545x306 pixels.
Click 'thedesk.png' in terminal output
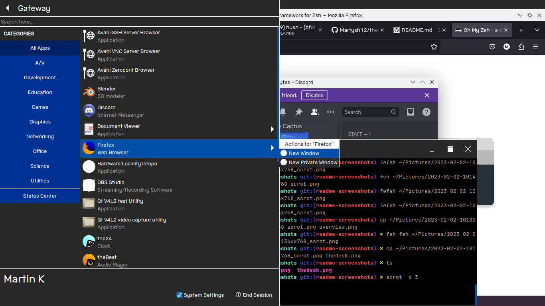pos(314,270)
